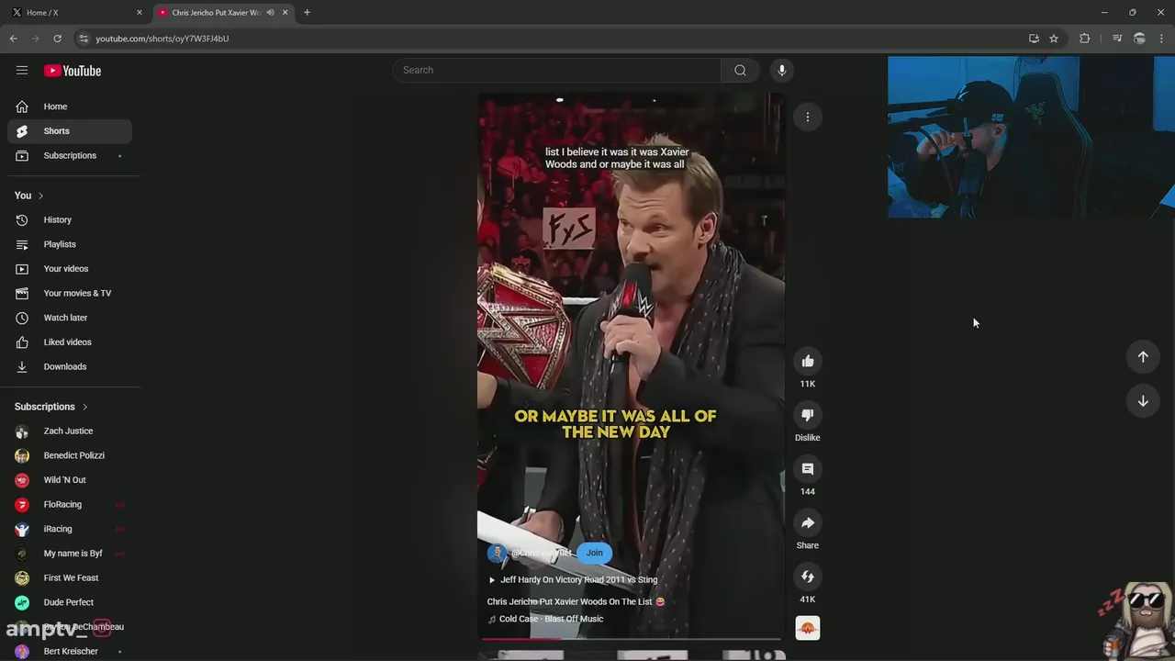The image size is (1175, 661).
Task: Open Bert Kreischer channel
Action: click(70, 651)
